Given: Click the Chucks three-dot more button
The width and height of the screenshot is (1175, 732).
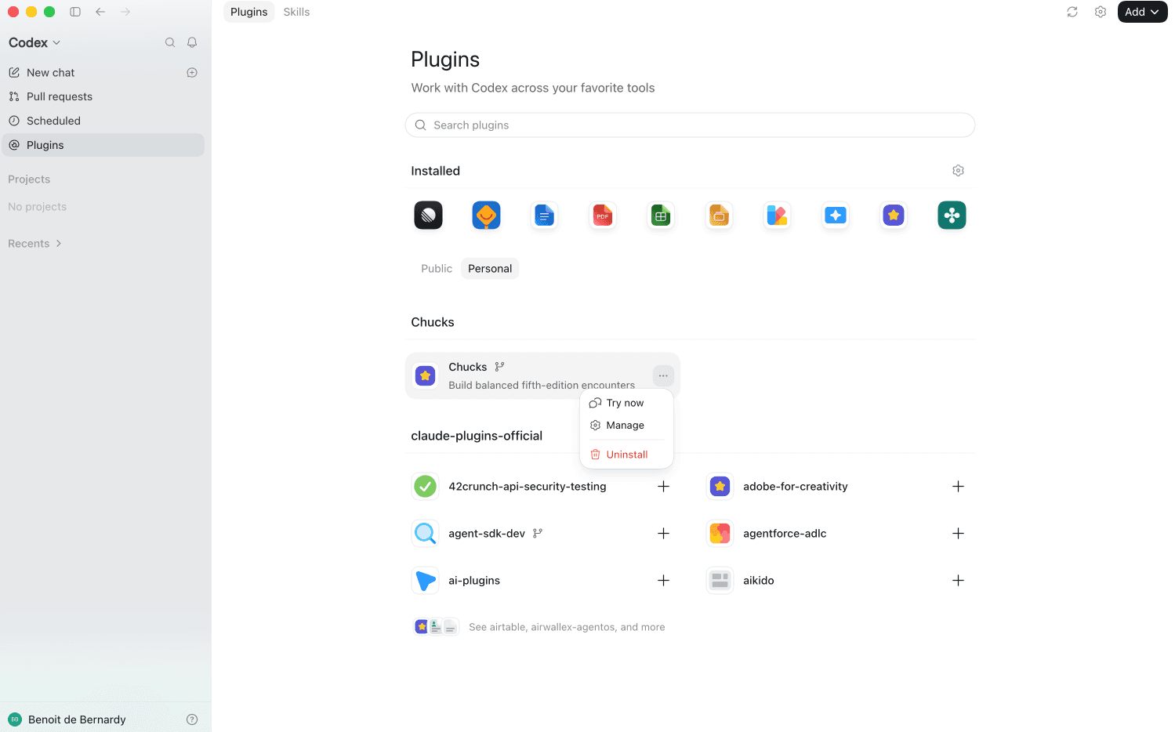Looking at the screenshot, I should pyautogui.click(x=663, y=376).
